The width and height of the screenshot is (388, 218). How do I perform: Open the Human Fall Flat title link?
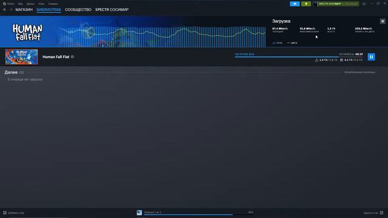coord(56,57)
